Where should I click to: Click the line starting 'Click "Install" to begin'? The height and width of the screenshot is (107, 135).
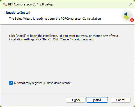click(64, 36)
